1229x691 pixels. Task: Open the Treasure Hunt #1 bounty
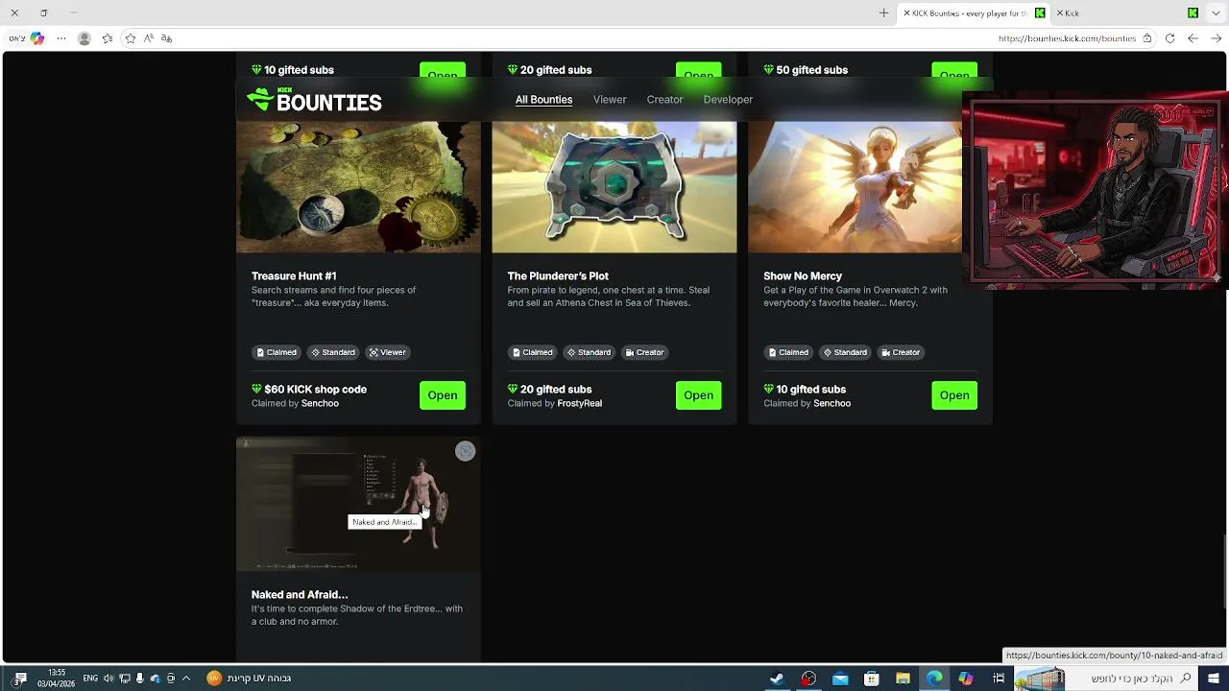pos(443,395)
